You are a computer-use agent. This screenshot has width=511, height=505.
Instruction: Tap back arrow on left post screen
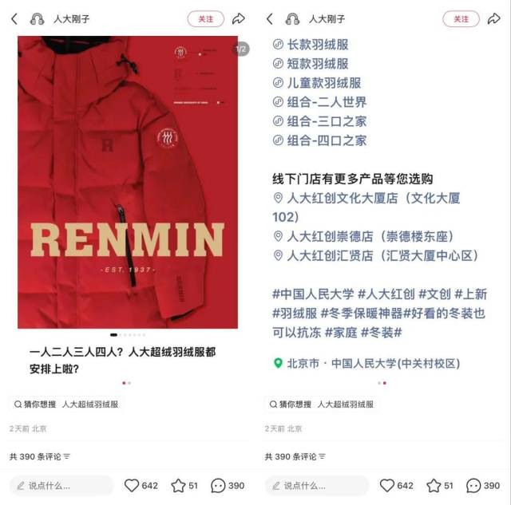(14, 19)
